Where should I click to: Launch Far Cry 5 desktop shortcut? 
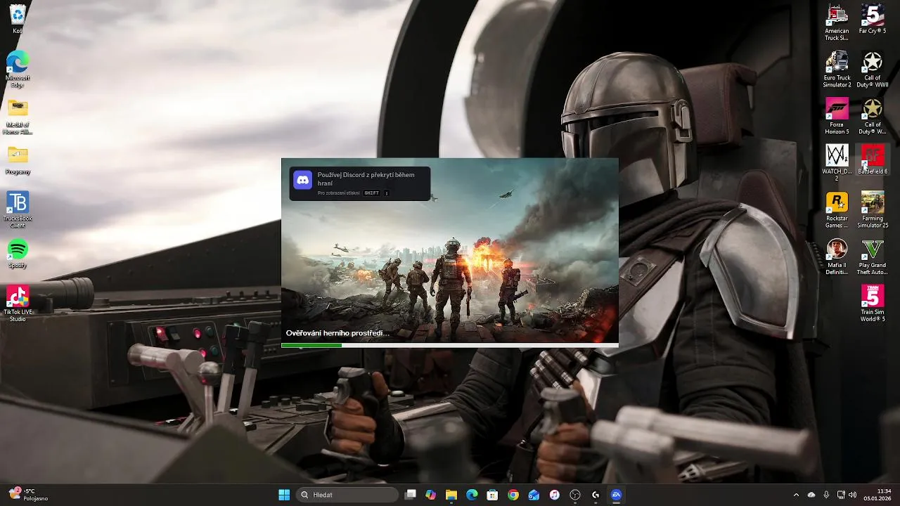[873, 19]
